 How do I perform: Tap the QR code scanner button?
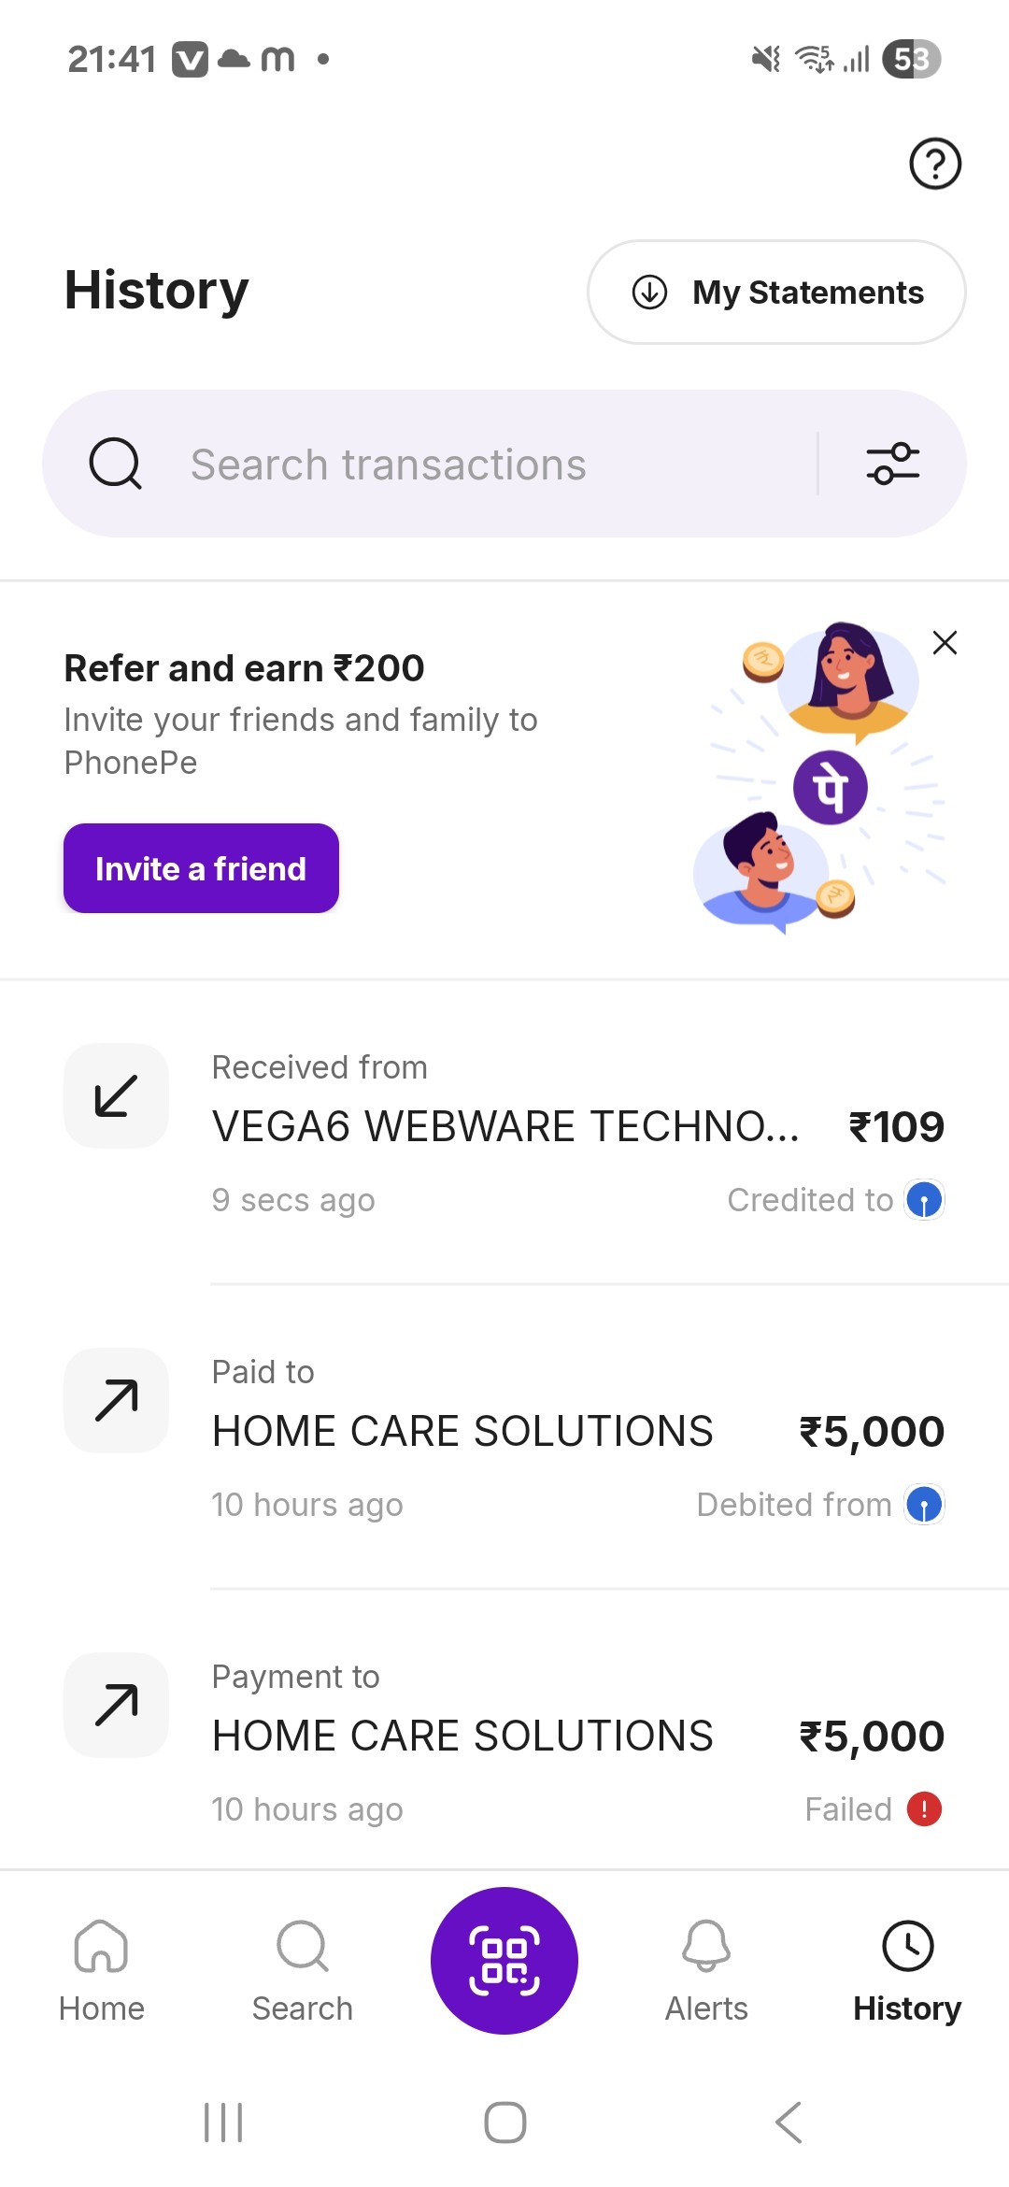504,1960
